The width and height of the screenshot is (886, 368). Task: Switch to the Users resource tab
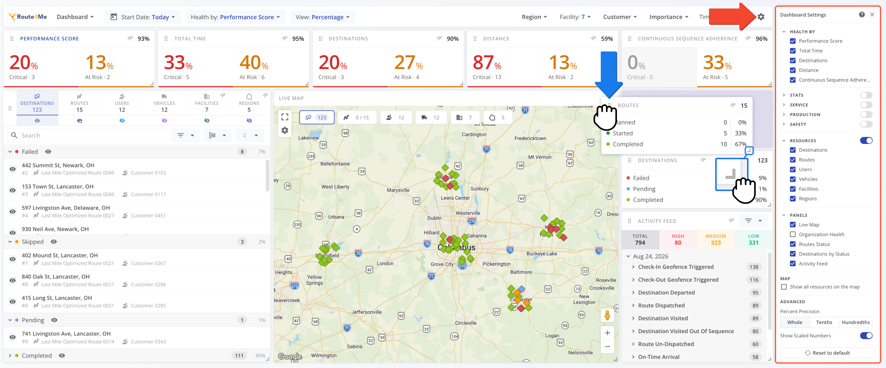[x=122, y=103]
